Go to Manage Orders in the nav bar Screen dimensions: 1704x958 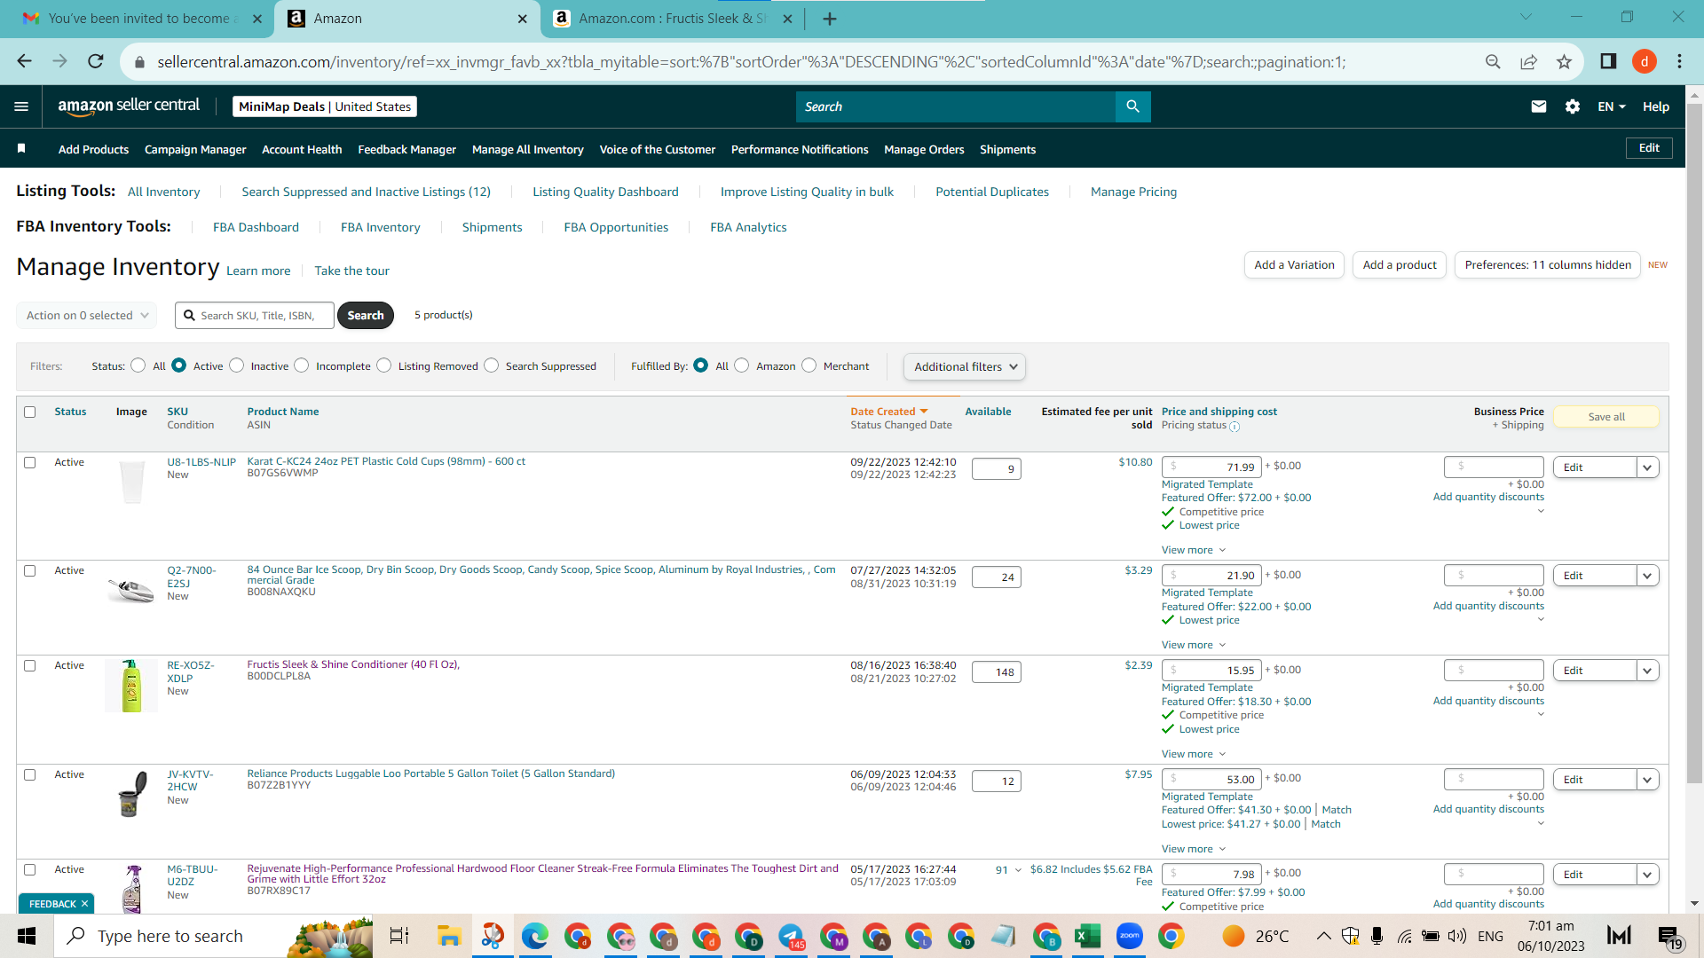click(x=924, y=149)
